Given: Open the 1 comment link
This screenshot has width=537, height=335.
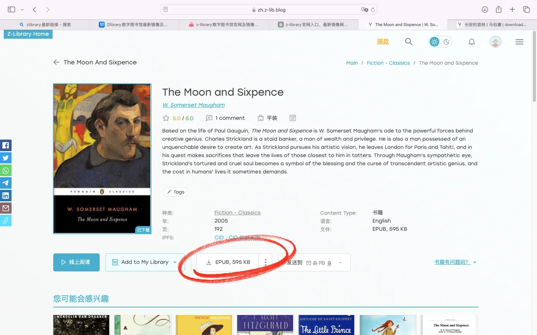Looking at the screenshot, I should tap(226, 118).
